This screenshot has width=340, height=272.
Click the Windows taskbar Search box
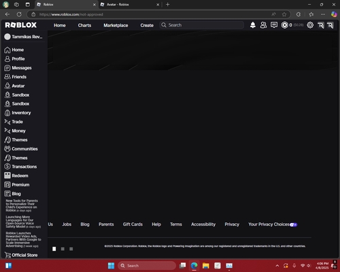(147, 266)
